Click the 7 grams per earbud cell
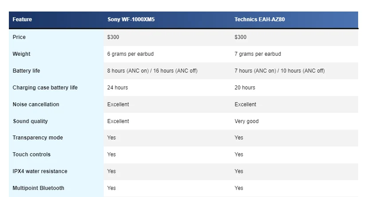The width and height of the screenshot is (367, 197). click(258, 54)
